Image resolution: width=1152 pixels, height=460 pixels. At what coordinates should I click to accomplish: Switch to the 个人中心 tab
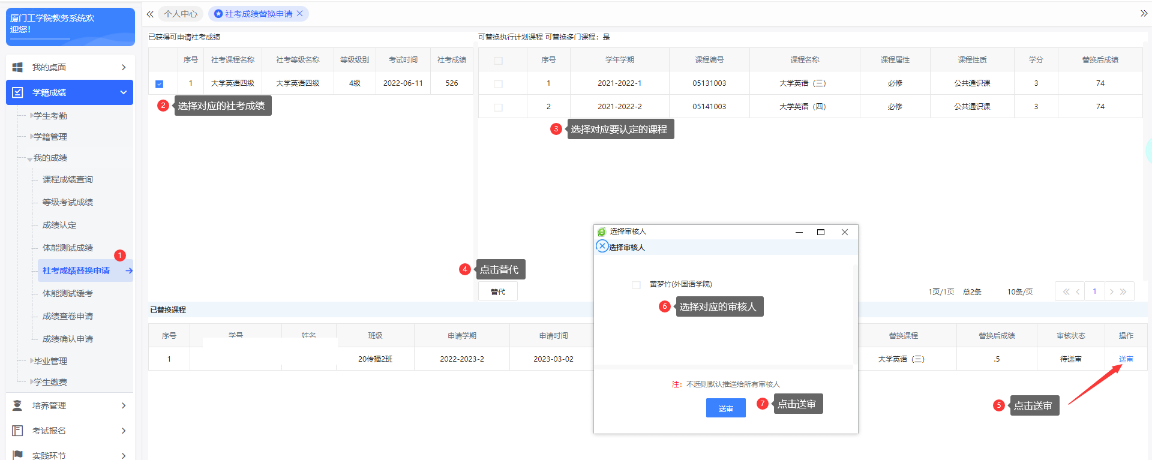tap(181, 14)
